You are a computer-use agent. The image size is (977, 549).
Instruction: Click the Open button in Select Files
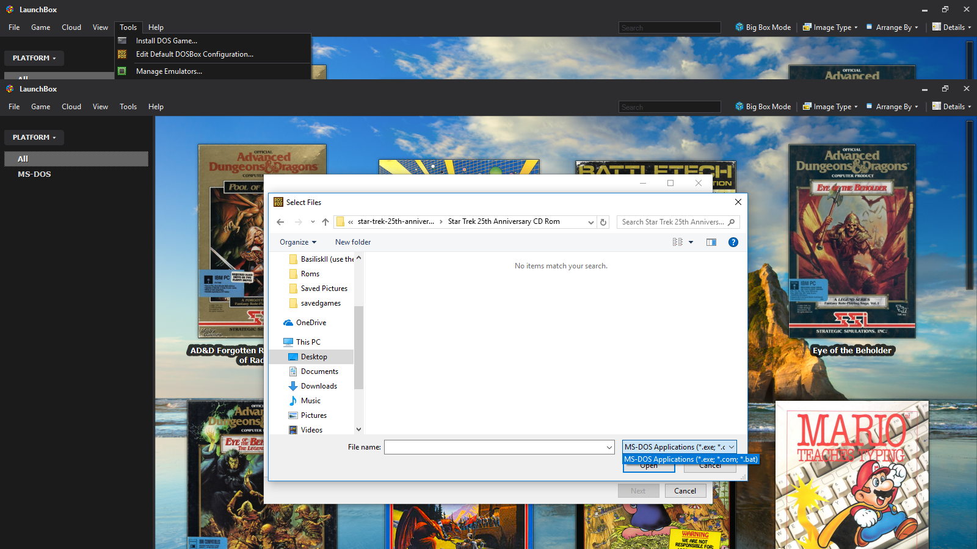tap(648, 467)
